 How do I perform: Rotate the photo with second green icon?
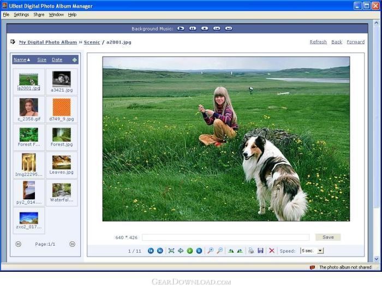click(x=240, y=251)
